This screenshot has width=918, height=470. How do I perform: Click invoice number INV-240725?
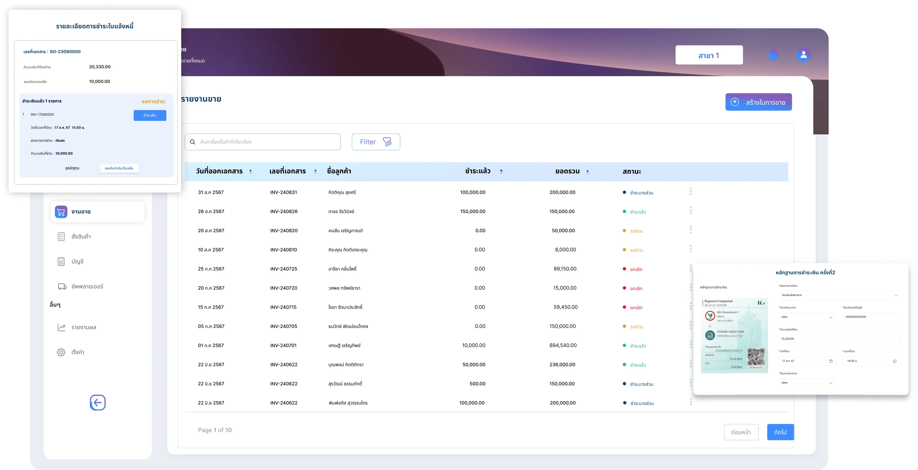(x=284, y=269)
